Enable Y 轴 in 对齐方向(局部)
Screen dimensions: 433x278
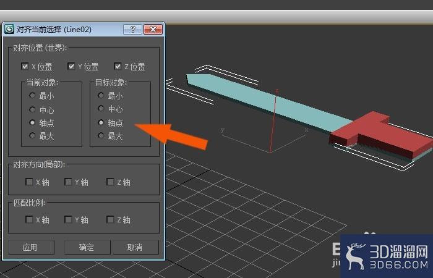coord(68,182)
